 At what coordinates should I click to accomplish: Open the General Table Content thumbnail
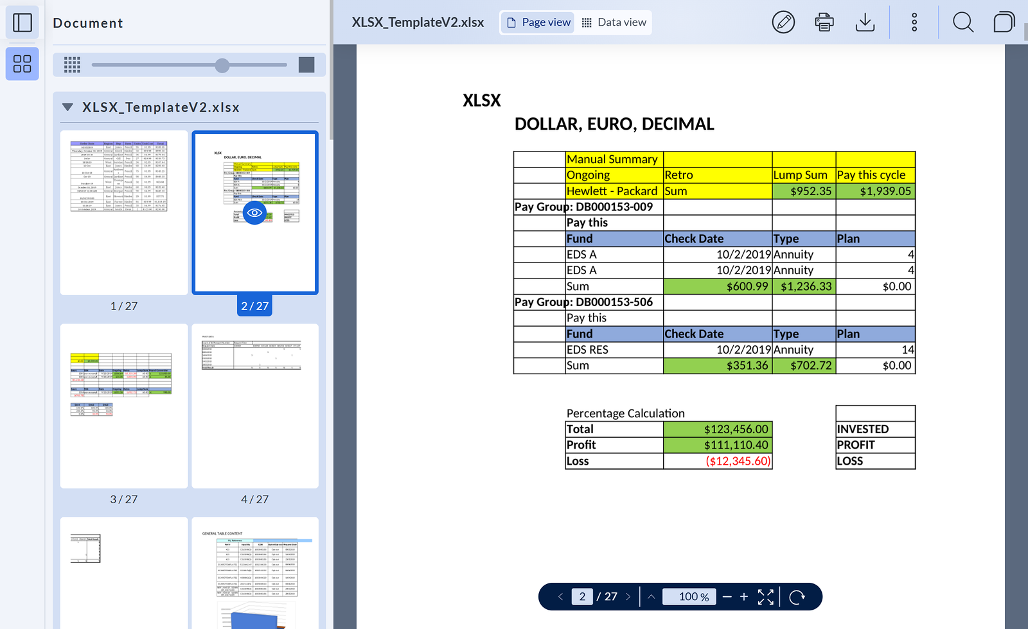pos(255,573)
